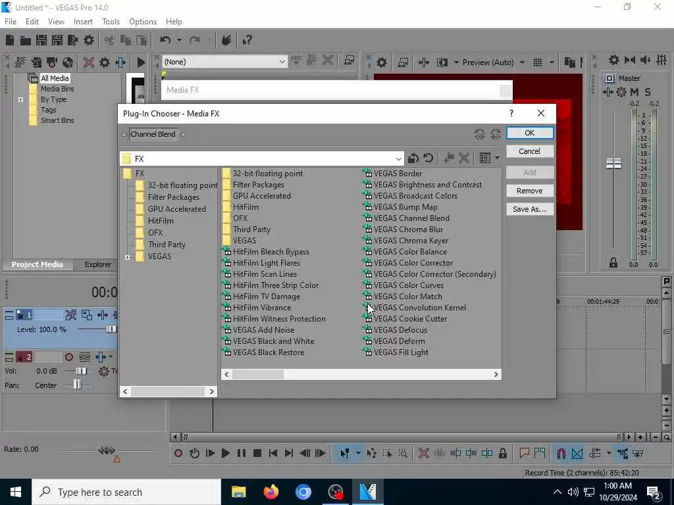Solo the Master bus with S
Screen dimensions: 674x505
[648, 92]
